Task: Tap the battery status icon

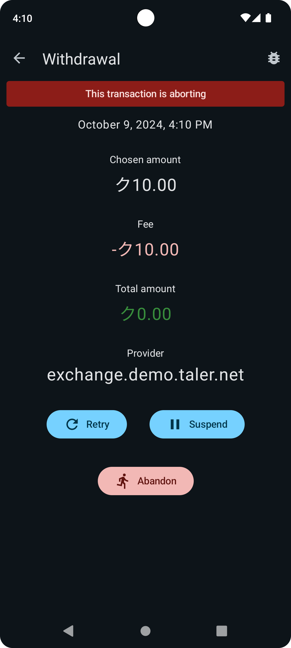Action: coord(268,18)
